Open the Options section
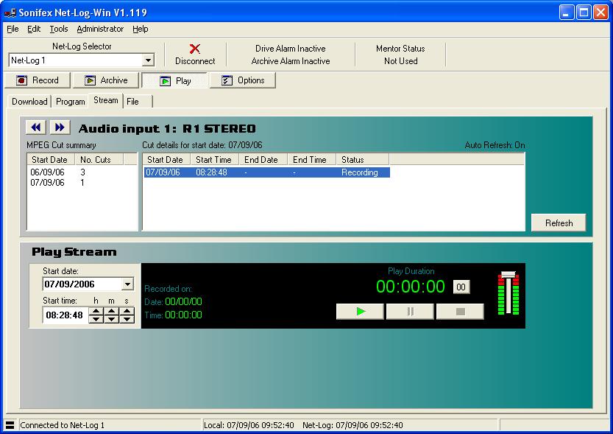 click(243, 80)
